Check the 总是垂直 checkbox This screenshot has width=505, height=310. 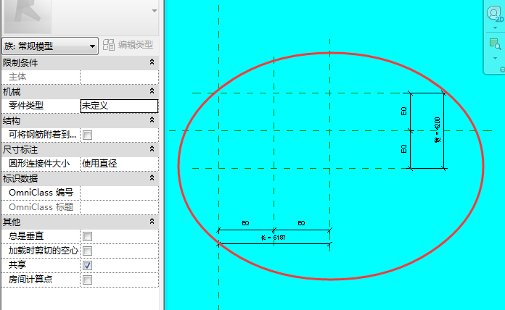[x=87, y=236]
